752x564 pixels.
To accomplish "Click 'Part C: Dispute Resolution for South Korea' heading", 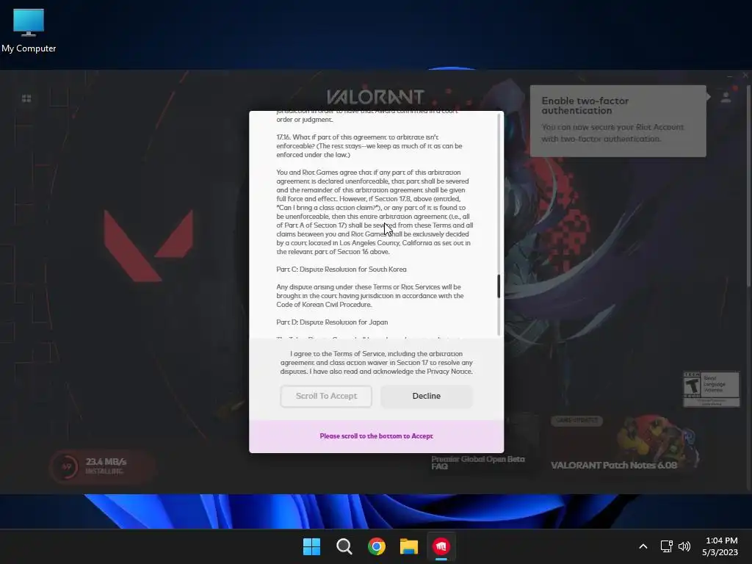I will (341, 270).
